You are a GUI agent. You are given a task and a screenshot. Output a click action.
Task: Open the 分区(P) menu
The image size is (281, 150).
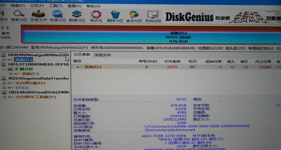click(37, 6)
